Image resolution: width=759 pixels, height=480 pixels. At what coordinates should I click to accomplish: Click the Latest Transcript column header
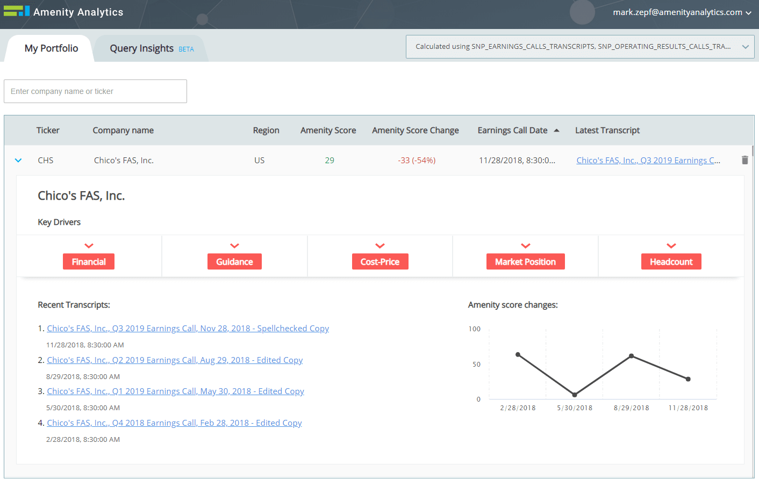(x=607, y=130)
